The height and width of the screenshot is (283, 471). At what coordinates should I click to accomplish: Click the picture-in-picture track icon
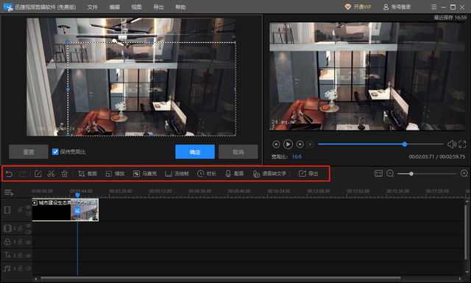tap(7, 228)
